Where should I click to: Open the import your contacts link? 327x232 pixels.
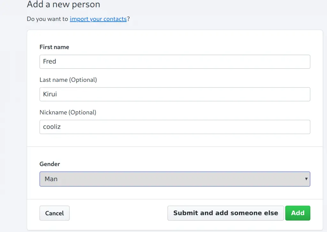pyautogui.click(x=98, y=19)
